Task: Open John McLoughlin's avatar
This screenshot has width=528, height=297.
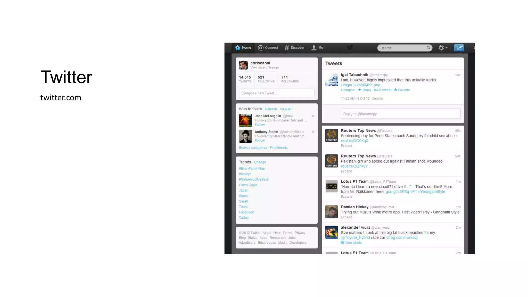Action: (245, 120)
